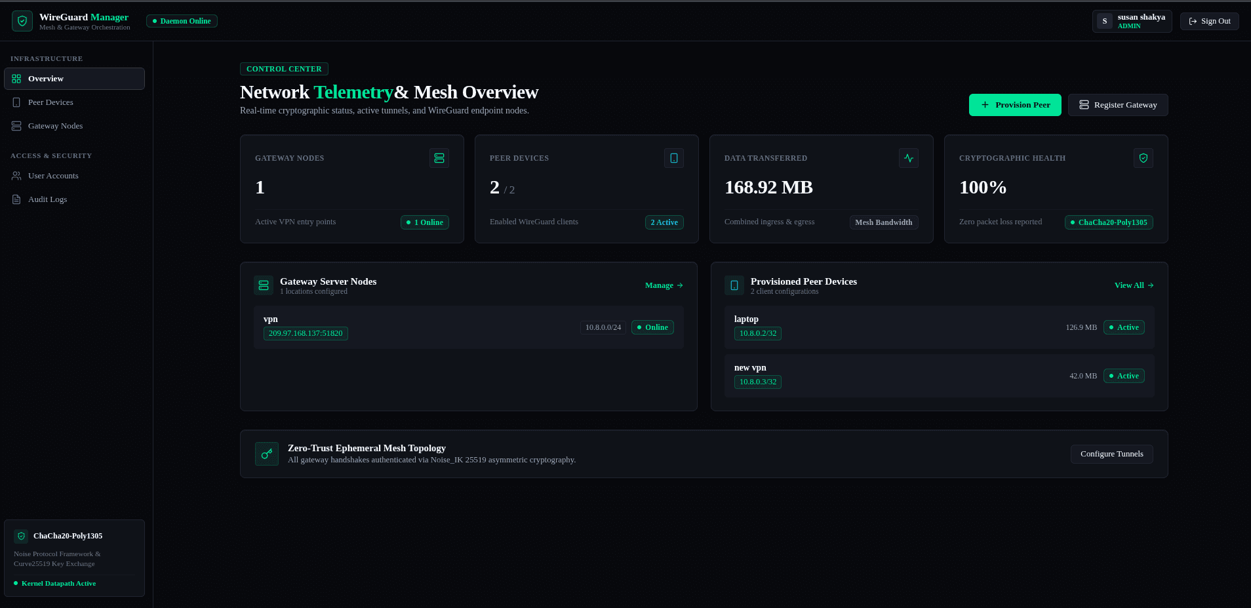Click the device icon beside Peer Devices

pyautogui.click(x=16, y=102)
